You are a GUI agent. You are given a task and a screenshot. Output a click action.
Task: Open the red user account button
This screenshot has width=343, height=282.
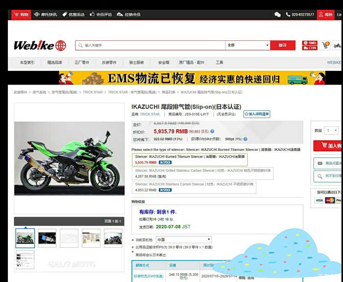(325, 15)
